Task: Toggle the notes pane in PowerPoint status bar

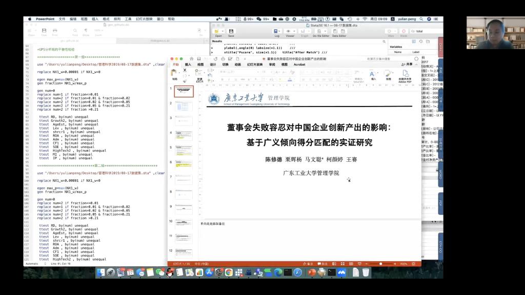Action: [309, 264]
